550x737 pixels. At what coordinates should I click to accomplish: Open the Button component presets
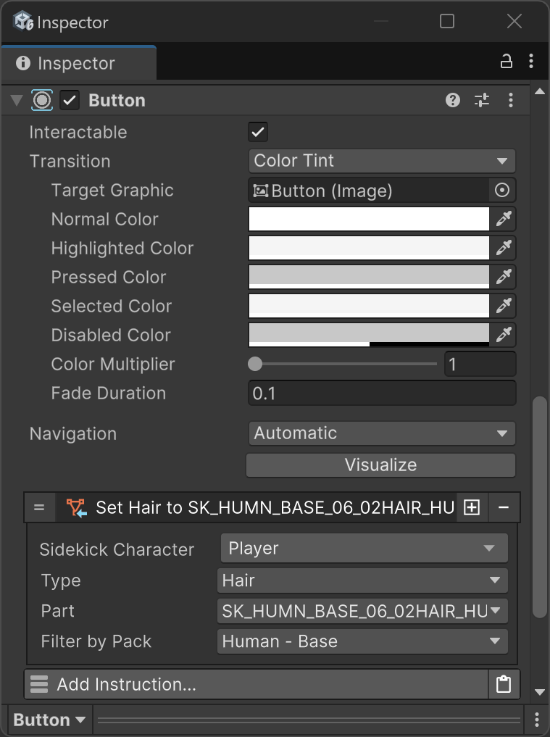482,101
